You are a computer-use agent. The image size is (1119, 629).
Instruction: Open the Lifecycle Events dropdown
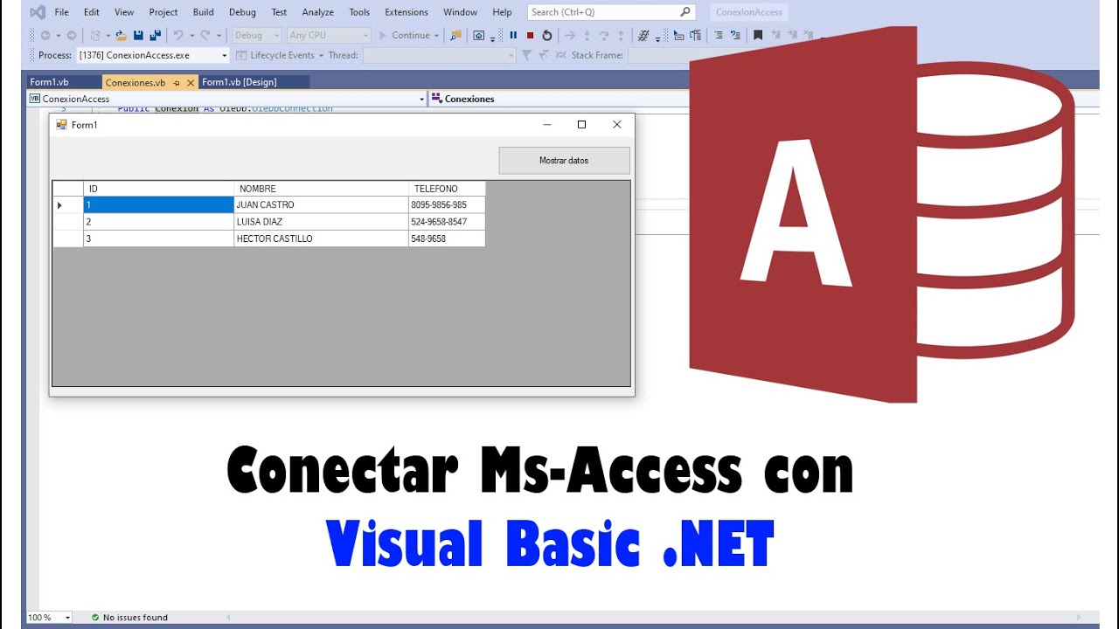280,55
